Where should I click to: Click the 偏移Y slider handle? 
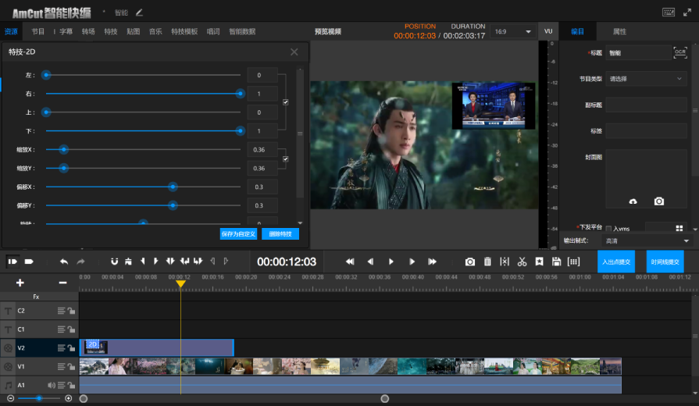pos(173,205)
